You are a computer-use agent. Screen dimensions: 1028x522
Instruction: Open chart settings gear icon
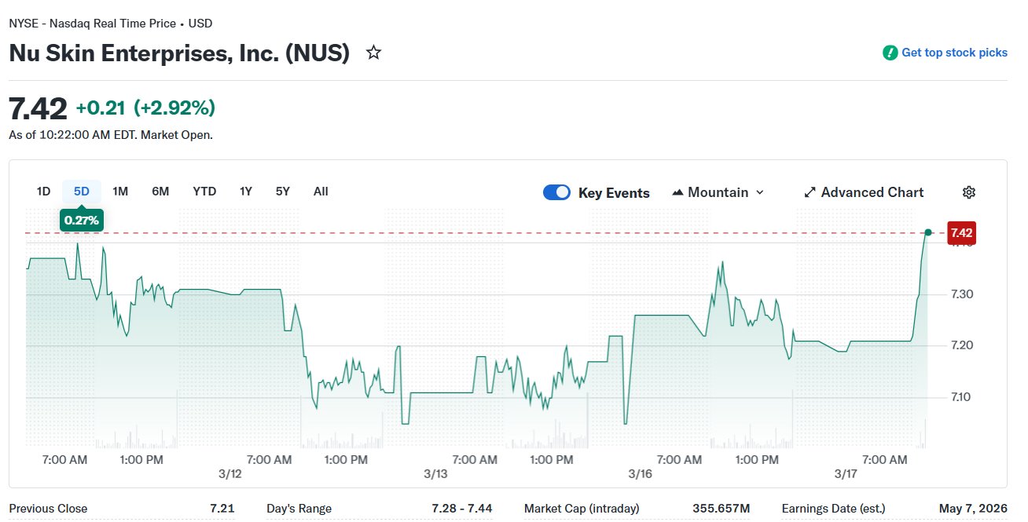click(x=969, y=192)
